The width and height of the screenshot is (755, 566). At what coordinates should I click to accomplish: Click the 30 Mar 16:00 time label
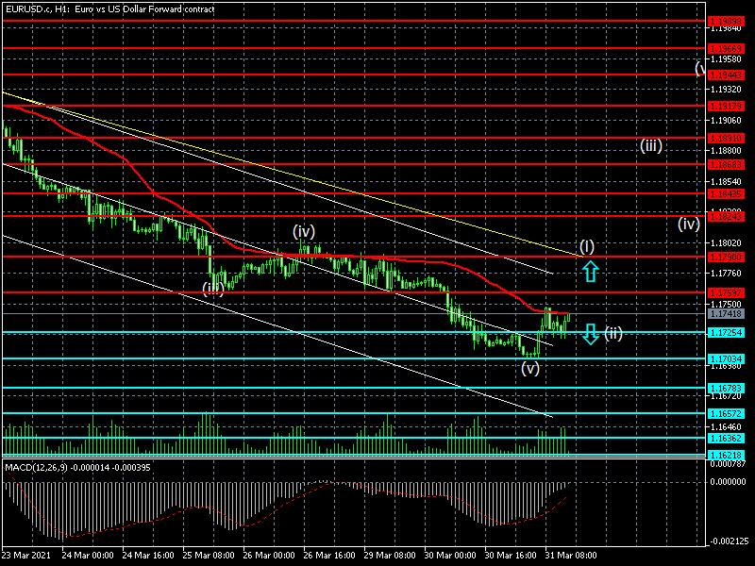pos(511,555)
